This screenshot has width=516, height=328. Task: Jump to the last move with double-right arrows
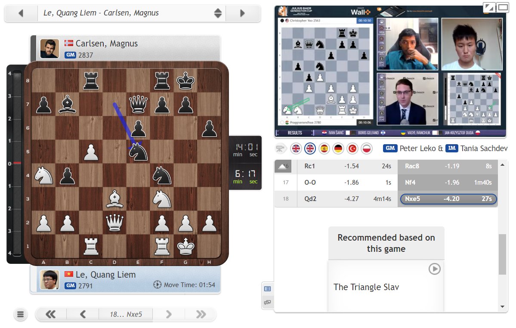click(x=201, y=315)
